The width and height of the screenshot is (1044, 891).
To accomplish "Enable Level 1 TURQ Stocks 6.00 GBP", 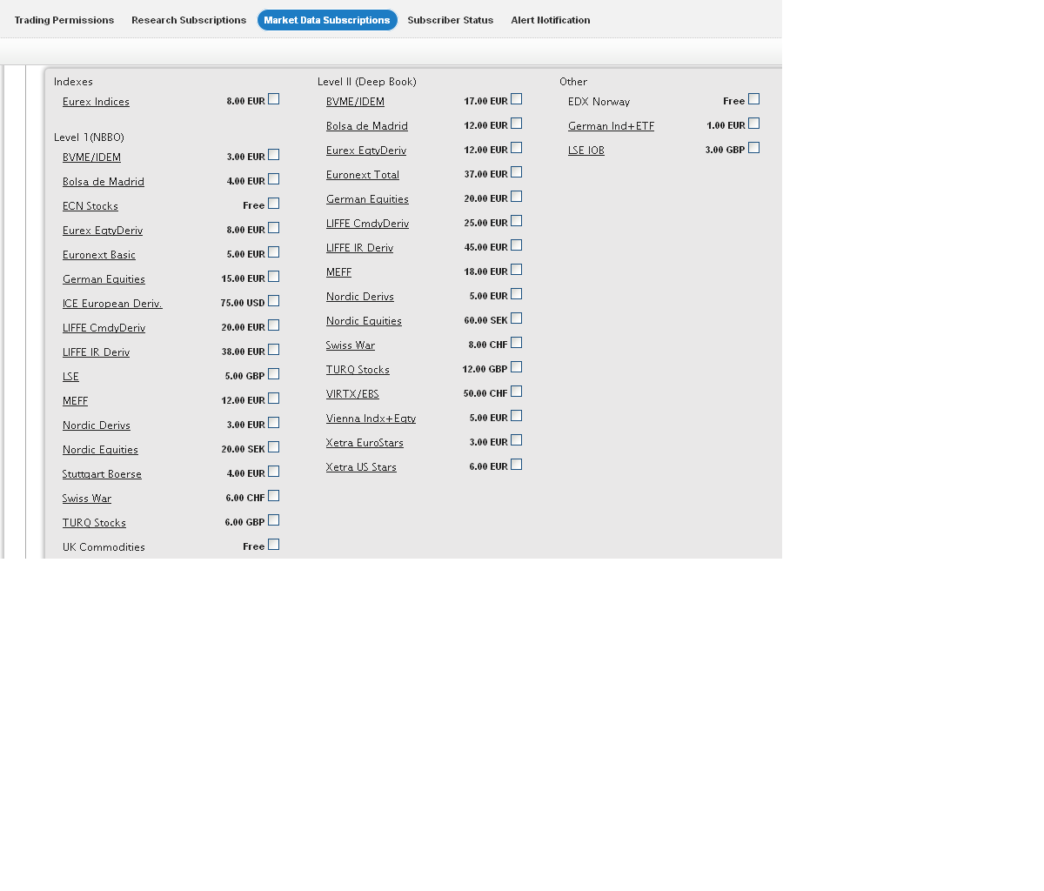I will click(x=274, y=520).
